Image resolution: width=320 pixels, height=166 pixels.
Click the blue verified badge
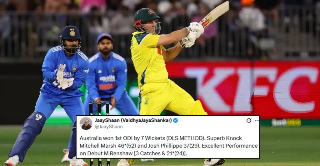[x=175, y=120]
